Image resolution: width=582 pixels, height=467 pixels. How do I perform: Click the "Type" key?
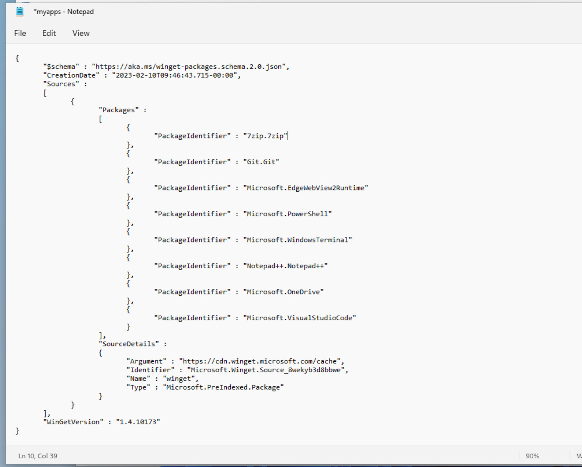139,387
